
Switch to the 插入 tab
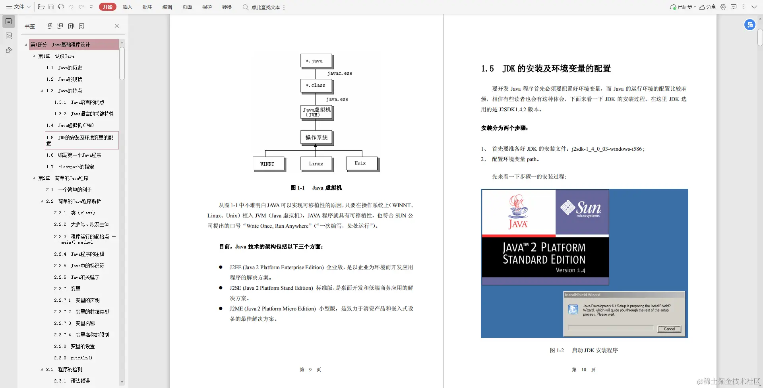pyautogui.click(x=128, y=7)
